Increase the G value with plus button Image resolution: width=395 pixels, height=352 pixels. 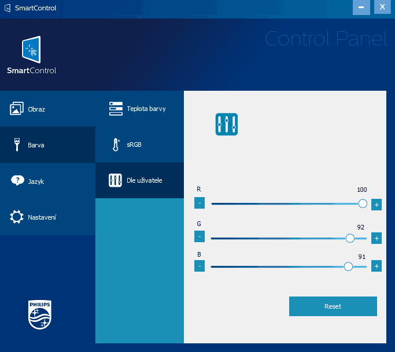tap(376, 238)
